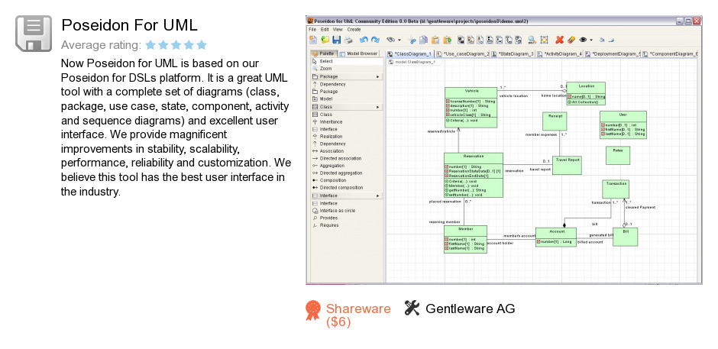Select the Vehicle class box in diagram
Screen dimensions: 718x349
[471, 108]
